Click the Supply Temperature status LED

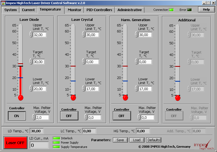[x=56, y=147]
